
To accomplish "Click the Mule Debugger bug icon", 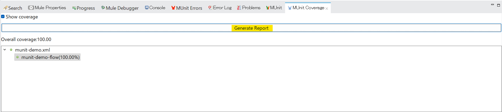I will point(103,8).
